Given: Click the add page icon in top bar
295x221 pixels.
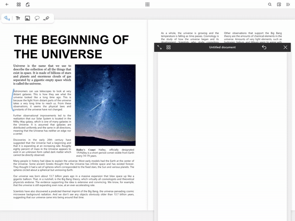Looking at the screenshot, I should 28,4.
